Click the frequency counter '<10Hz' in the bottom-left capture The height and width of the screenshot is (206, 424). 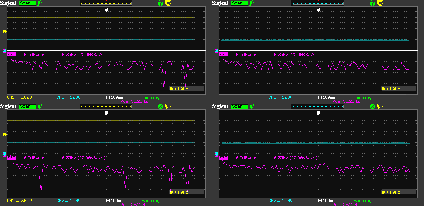click(179, 192)
